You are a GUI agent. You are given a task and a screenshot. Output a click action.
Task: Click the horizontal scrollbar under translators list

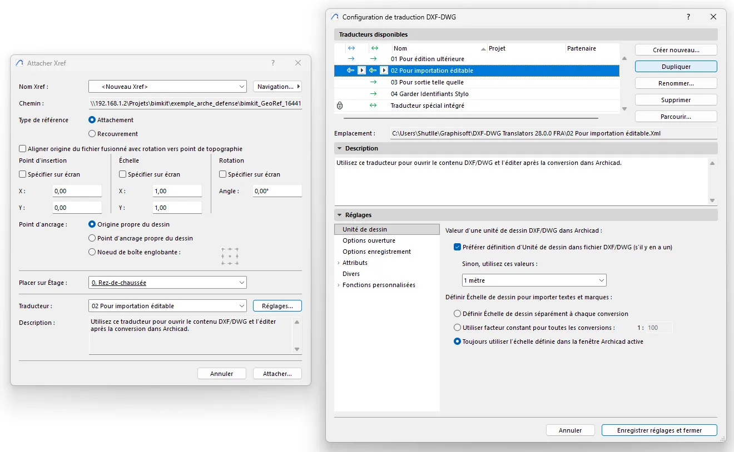point(470,118)
